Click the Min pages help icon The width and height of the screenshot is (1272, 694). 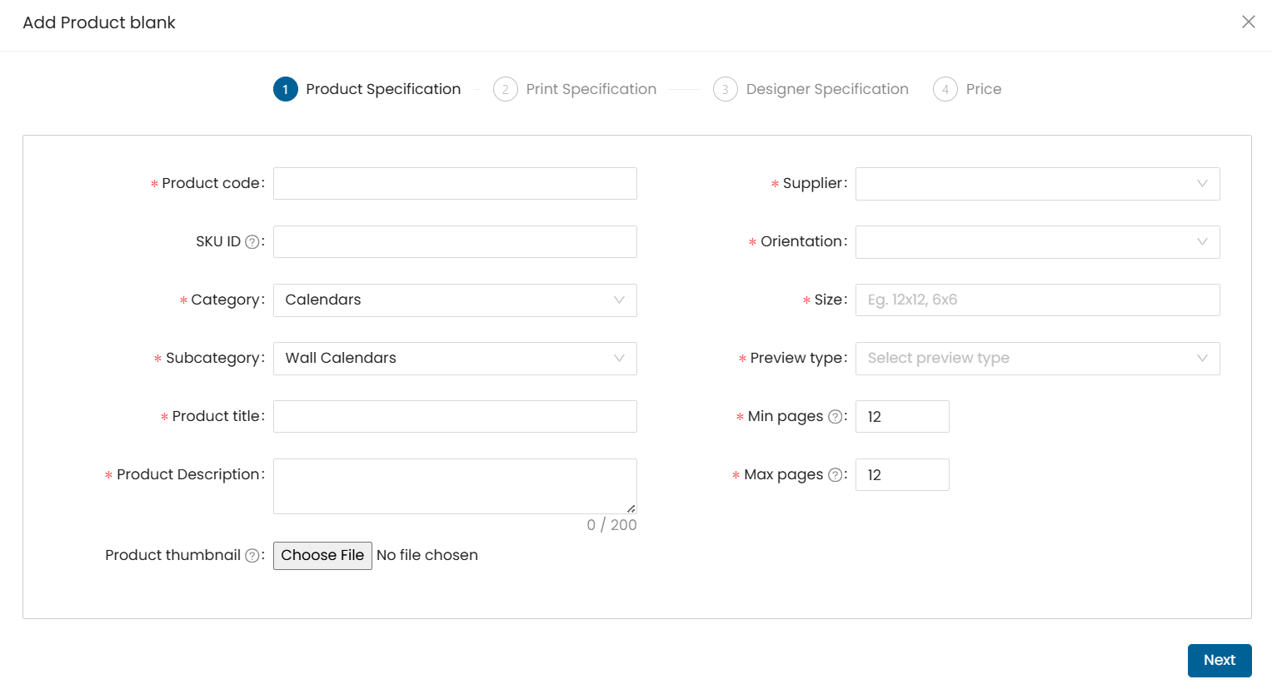coord(835,417)
